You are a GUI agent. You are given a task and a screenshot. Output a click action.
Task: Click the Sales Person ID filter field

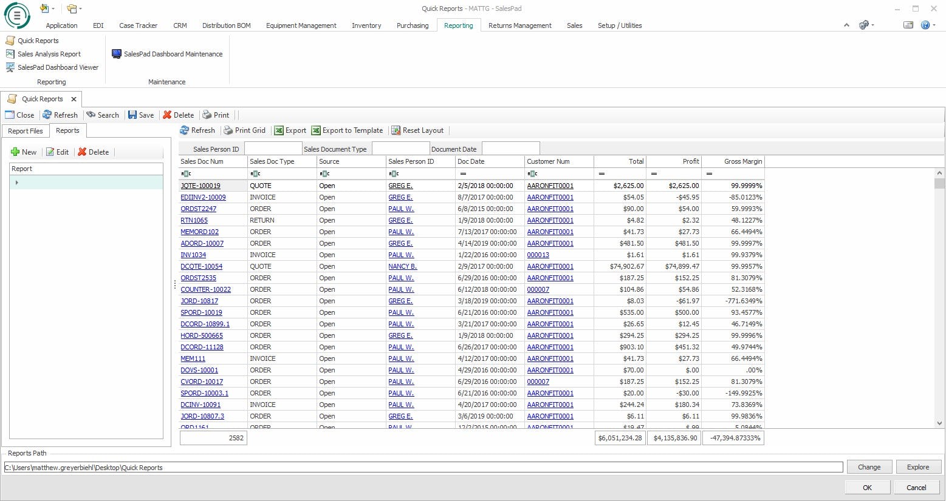273,149
